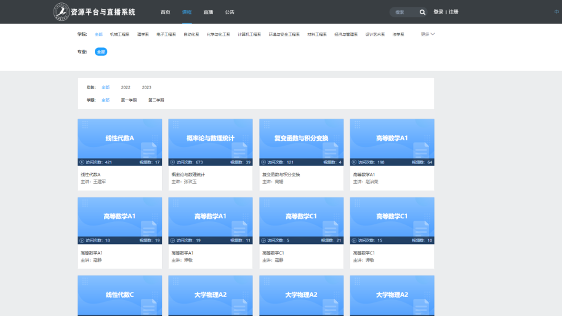Filter by 理学系

pos(143,34)
